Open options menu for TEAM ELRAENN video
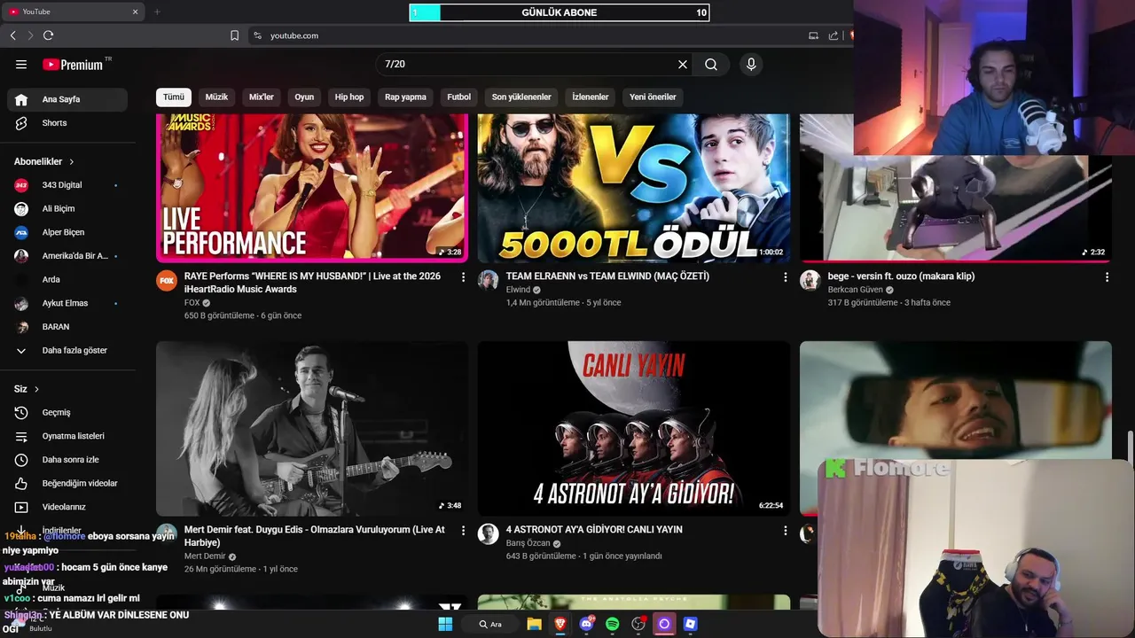The image size is (1135, 638). pos(785,277)
